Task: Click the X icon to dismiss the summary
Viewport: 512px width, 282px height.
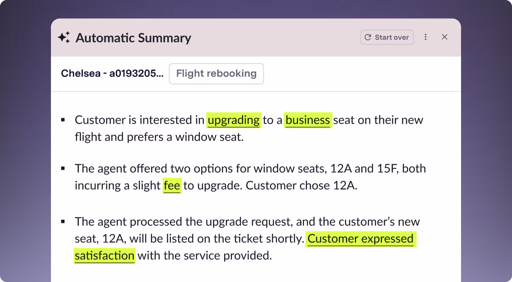Action: [444, 37]
